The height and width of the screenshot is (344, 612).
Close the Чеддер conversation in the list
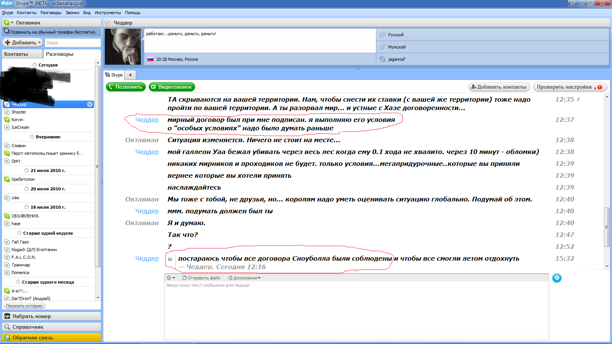90,104
